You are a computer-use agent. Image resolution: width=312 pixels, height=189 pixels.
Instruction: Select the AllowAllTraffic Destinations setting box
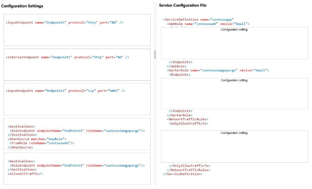(77, 169)
